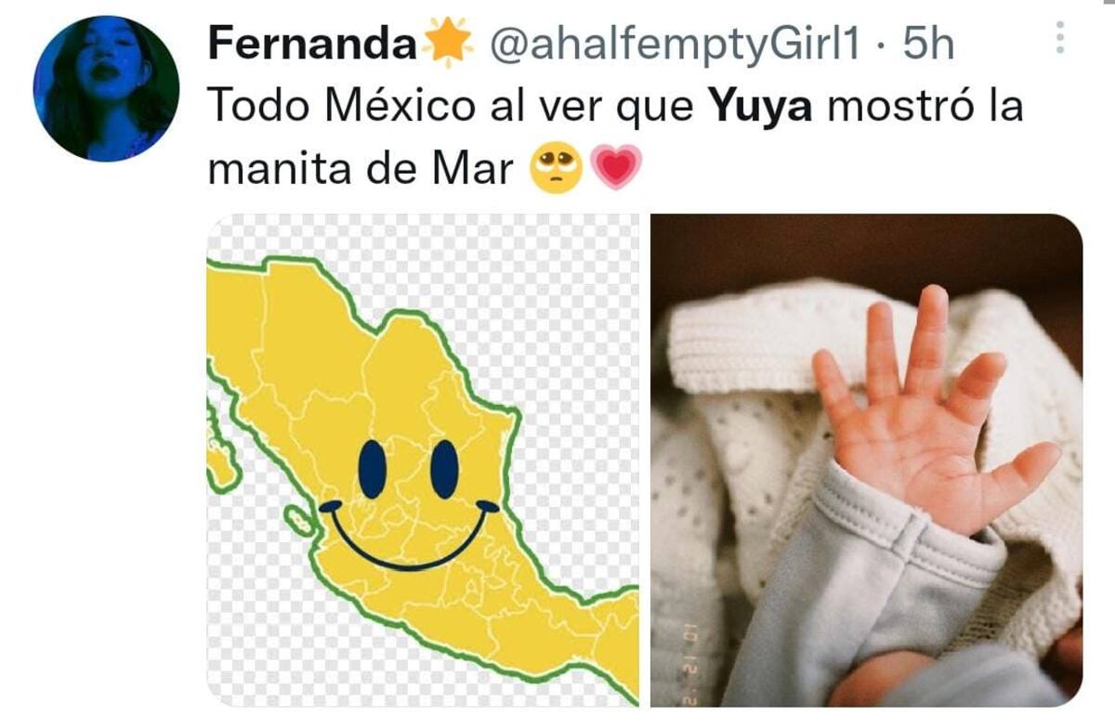The width and height of the screenshot is (1115, 727).
Task: Click the curved smile on the Mexico map
Action: [x=409, y=535]
